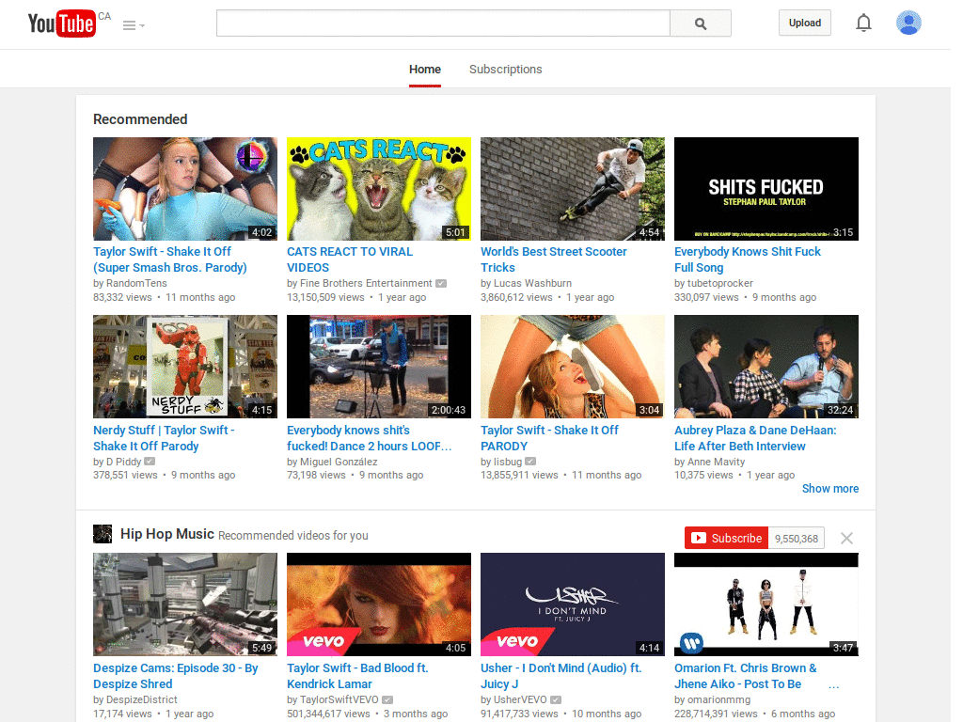Open the account avatar menu
The width and height of the screenshot is (963, 722).
(908, 23)
